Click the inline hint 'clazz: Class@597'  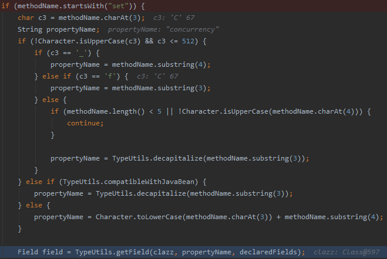pyautogui.click(x=346, y=252)
